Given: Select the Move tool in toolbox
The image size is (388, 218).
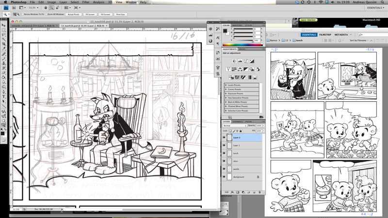Looking at the screenshot, I should point(3,25).
